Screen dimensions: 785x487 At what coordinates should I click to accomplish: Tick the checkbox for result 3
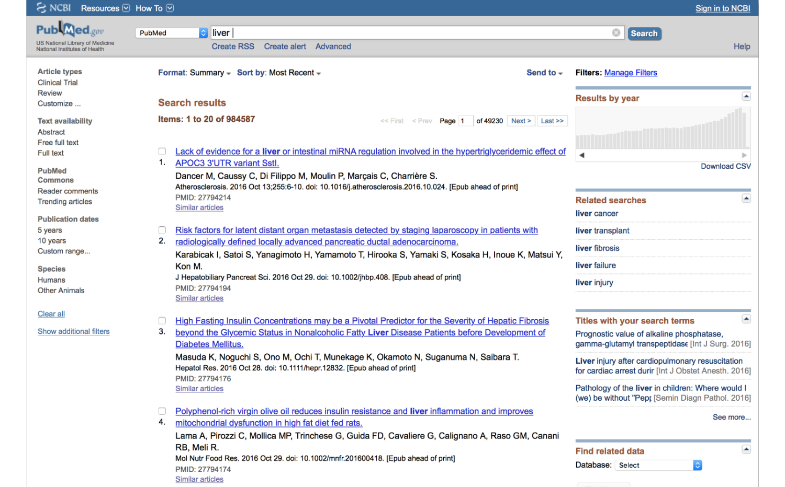(162, 321)
